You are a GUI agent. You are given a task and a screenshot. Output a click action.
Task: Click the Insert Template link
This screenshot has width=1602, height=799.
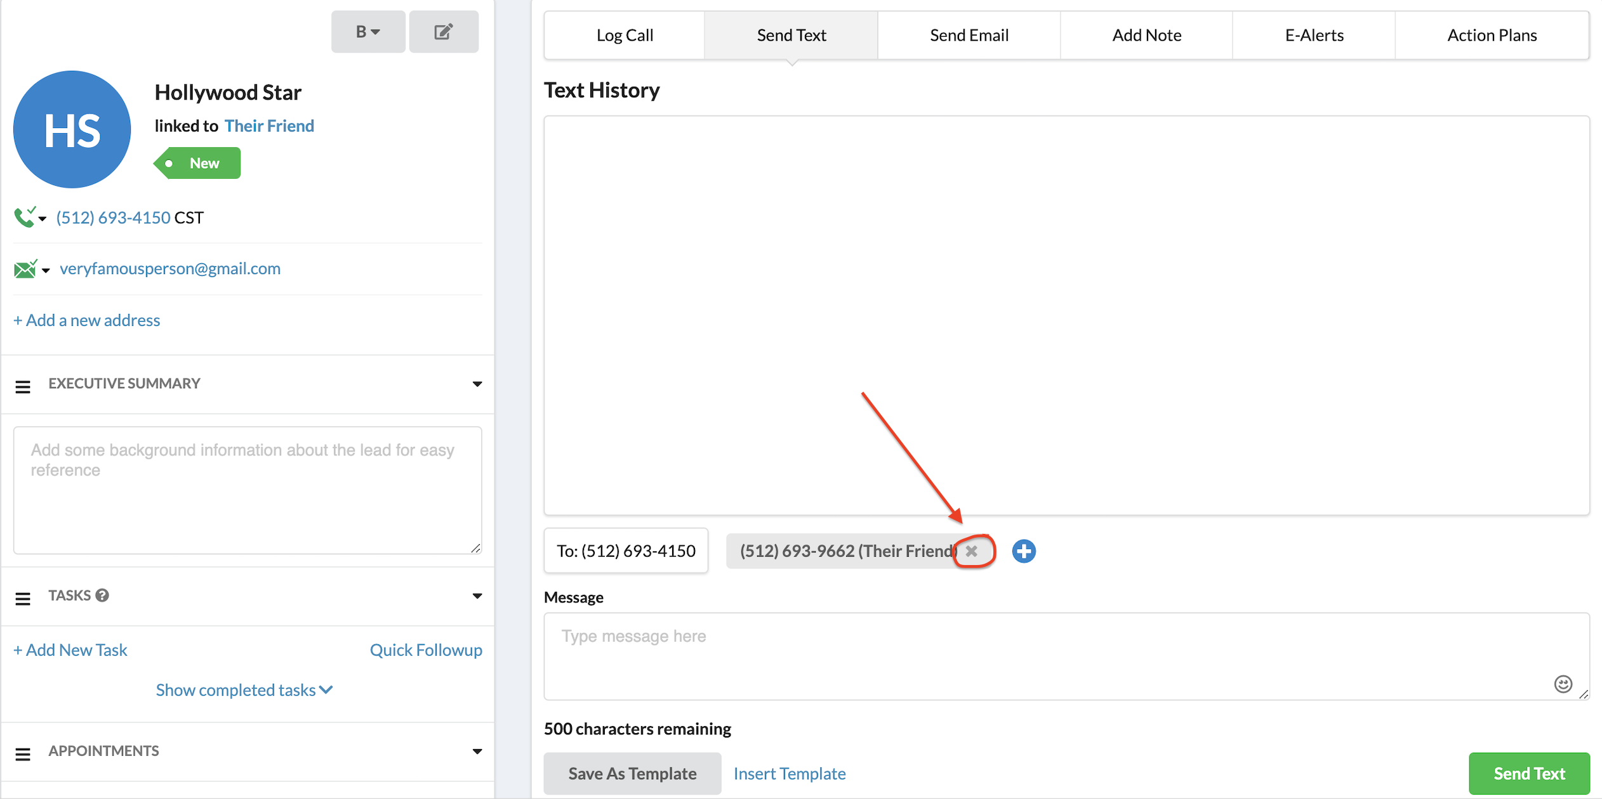[789, 774]
